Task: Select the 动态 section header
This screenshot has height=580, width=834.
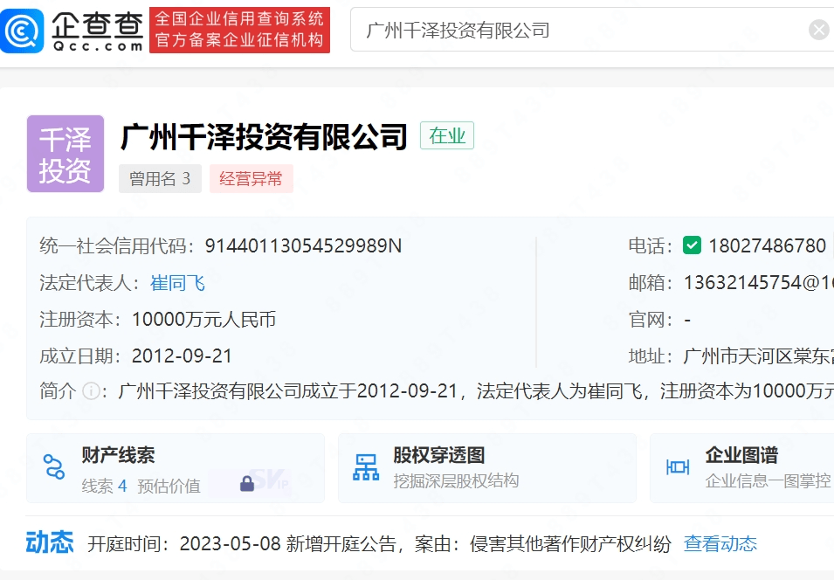Action: tap(51, 542)
